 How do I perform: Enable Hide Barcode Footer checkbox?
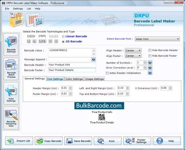click(x=150, y=56)
